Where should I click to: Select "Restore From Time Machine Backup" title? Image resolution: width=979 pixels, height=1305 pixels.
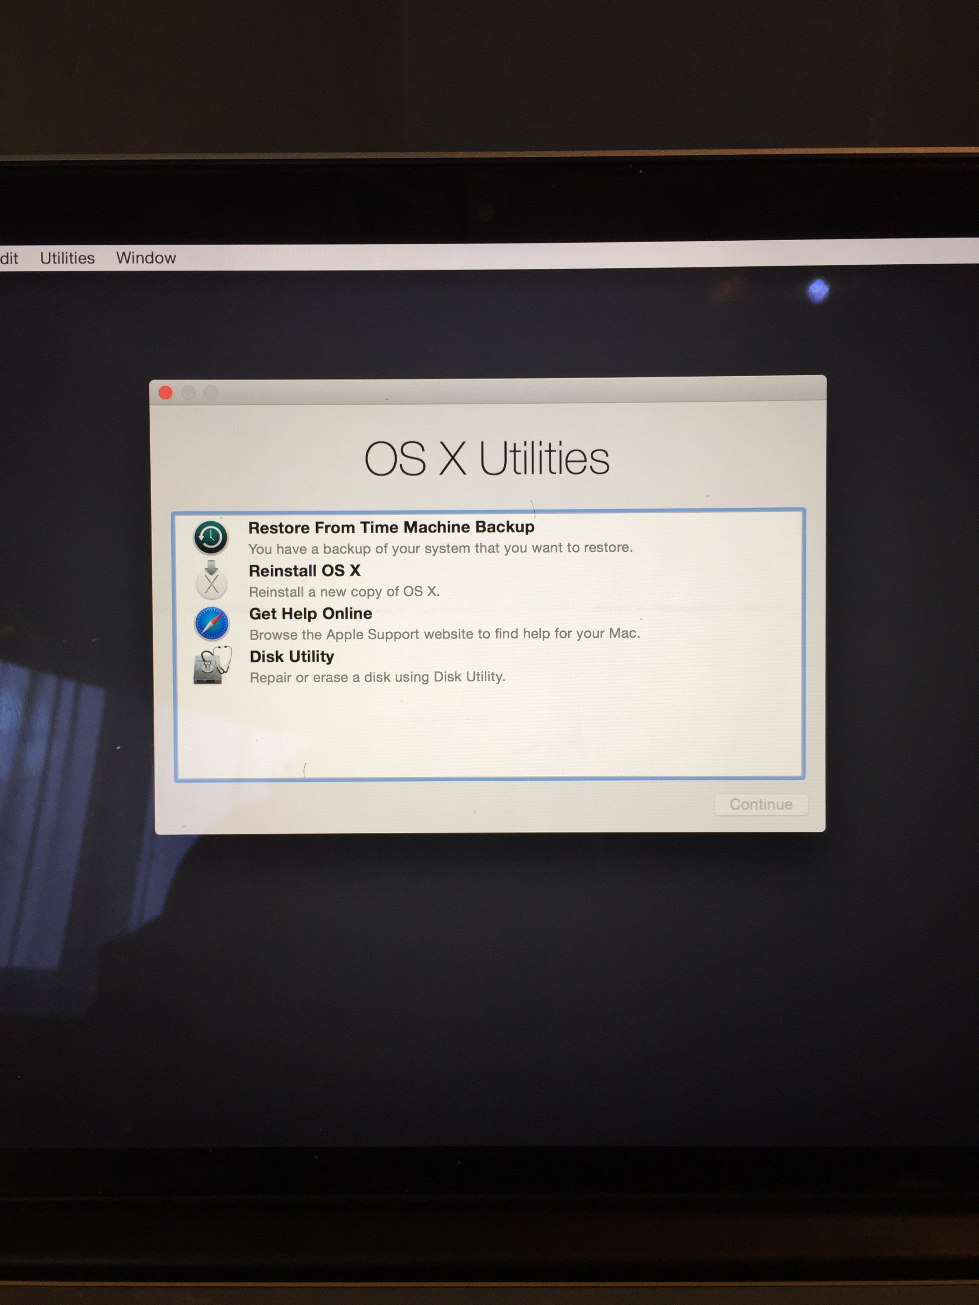click(x=391, y=527)
